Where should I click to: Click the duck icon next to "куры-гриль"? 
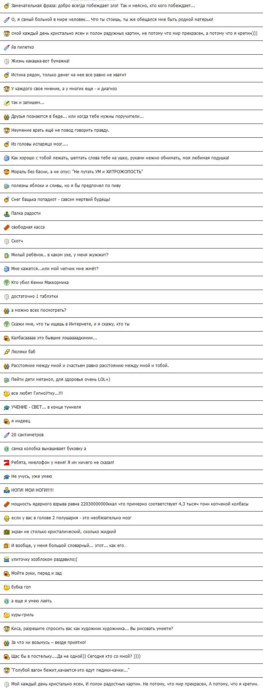pos(6,615)
